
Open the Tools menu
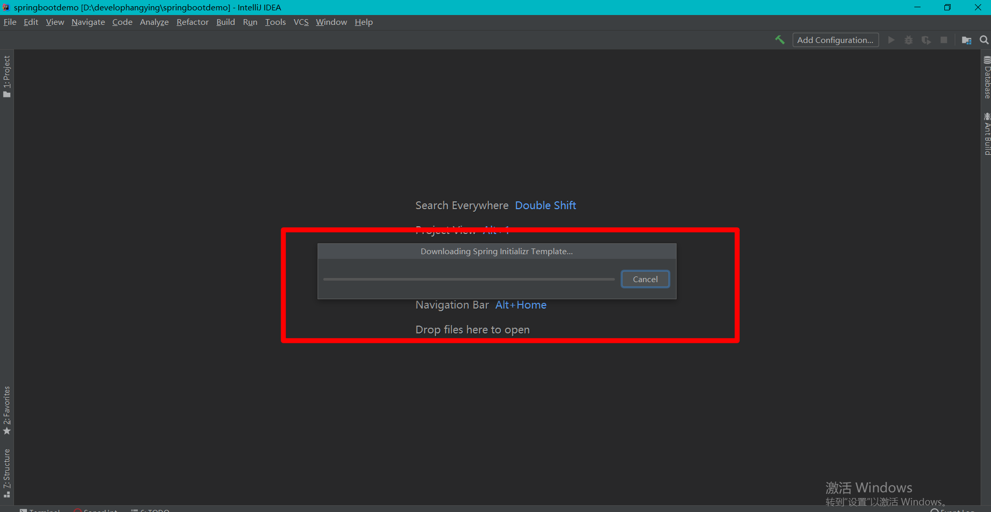coord(275,22)
